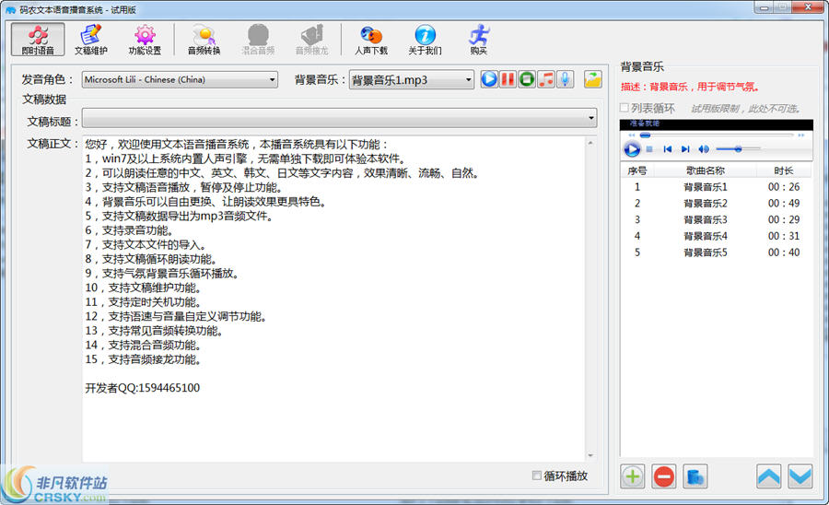Stop reading with green stop button

(527, 79)
